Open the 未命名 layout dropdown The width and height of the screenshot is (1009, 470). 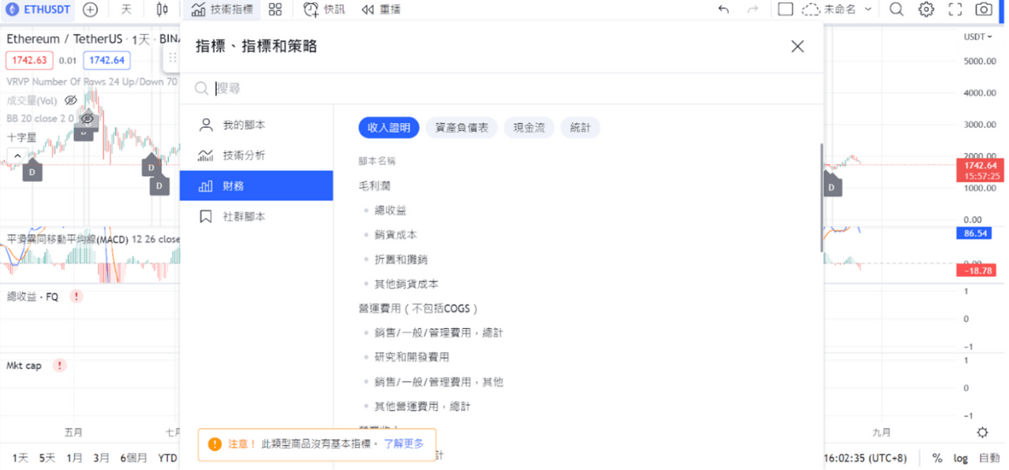[837, 9]
